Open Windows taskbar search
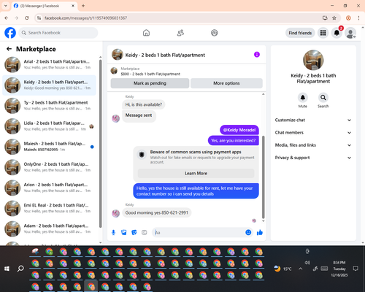 20,269
